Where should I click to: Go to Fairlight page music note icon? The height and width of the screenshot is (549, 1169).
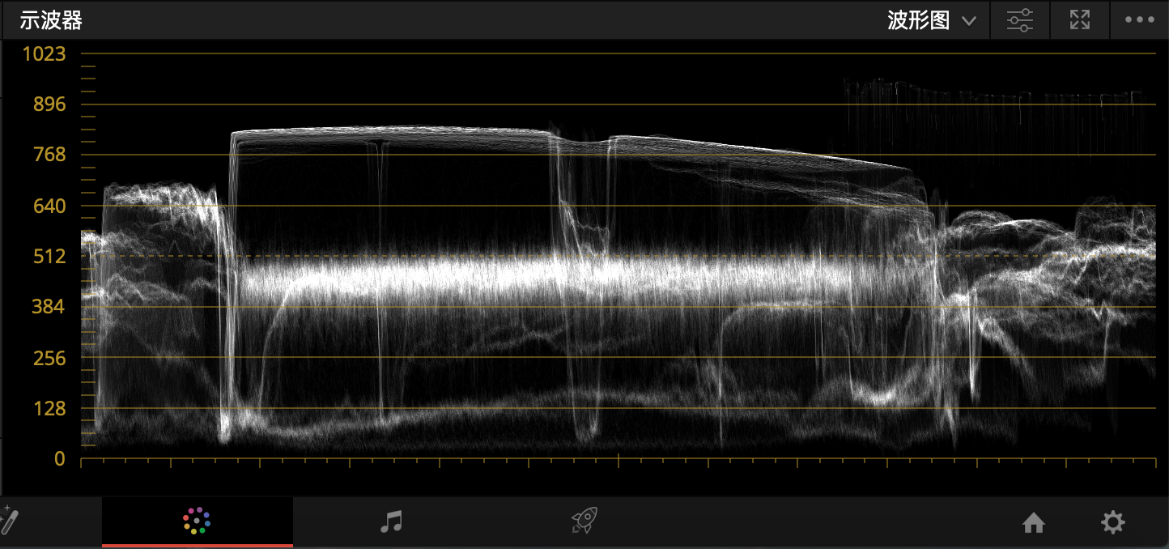point(391,521)
